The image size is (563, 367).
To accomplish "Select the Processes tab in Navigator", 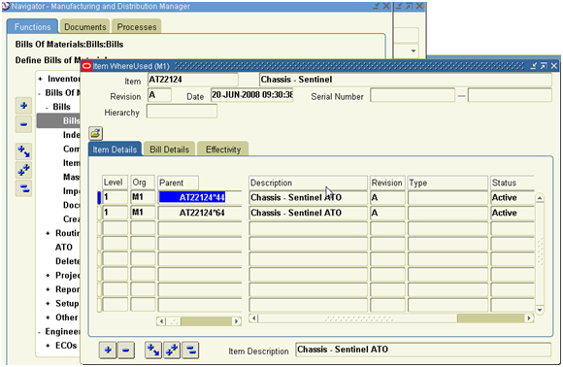I will point(137,27).
